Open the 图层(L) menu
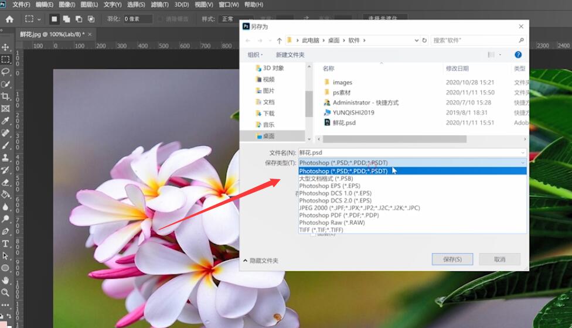 coord(89,4)
